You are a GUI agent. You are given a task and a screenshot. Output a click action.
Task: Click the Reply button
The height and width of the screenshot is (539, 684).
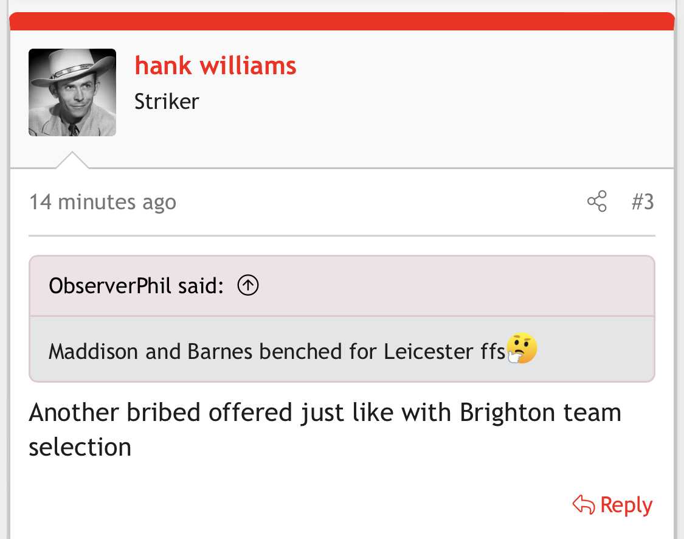coord(612,505)
